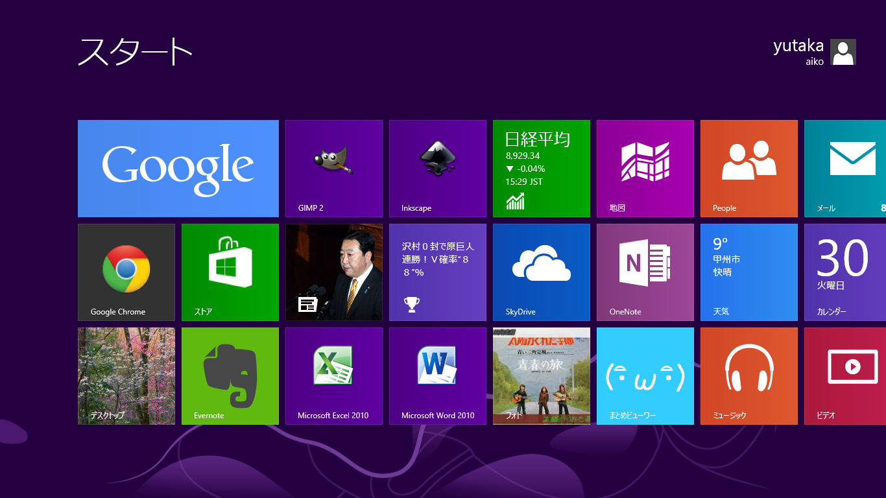The width and height of the screenshot is (886, 498).
Task: Click the yutaka aiko account picture
Action: [843, 52]
